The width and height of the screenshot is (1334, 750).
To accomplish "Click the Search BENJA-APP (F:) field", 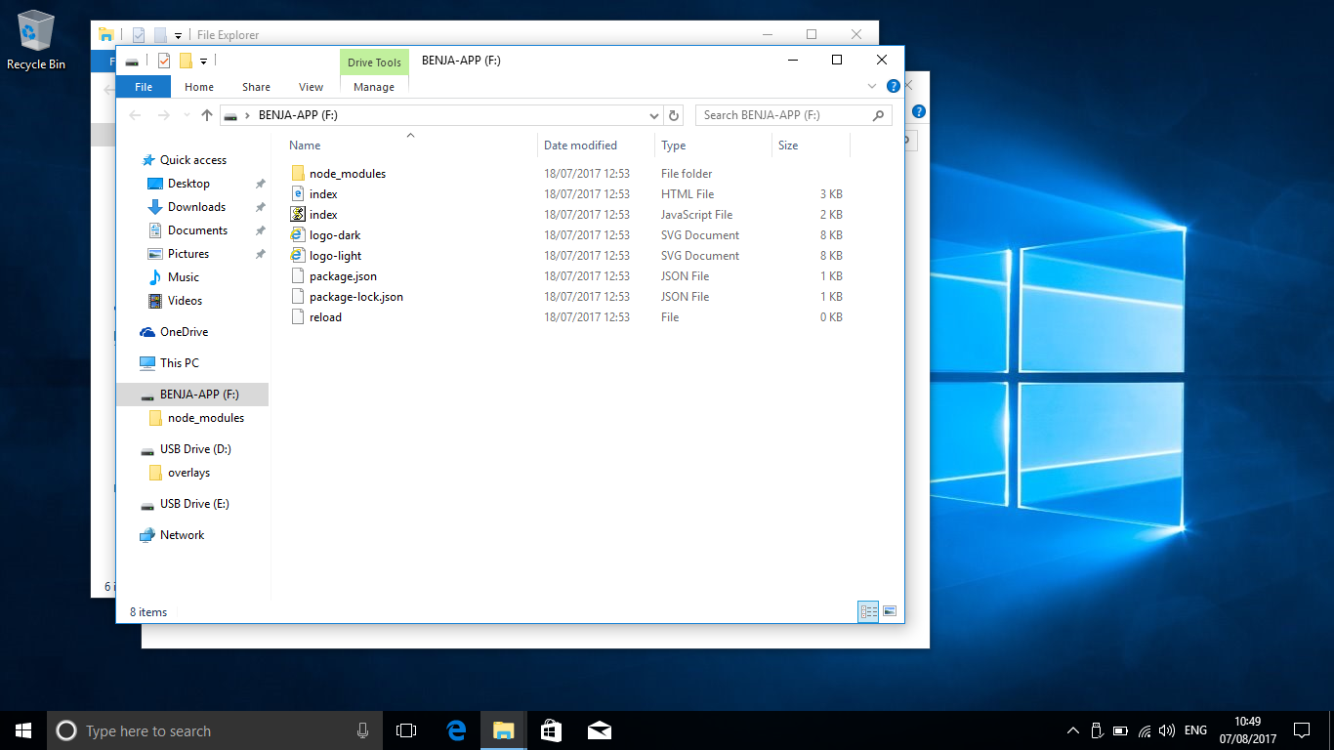I will (786, 115).
